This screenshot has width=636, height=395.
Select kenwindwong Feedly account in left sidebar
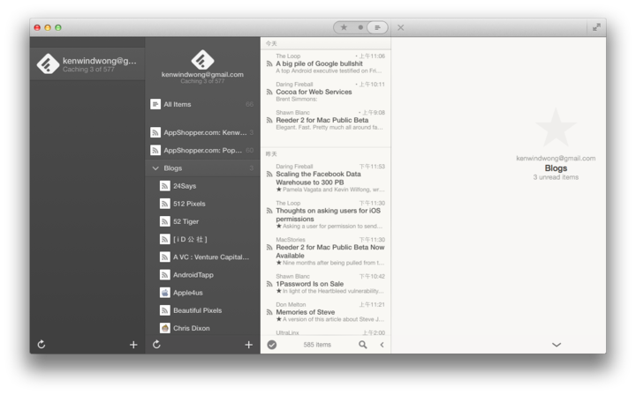[x=87, y=63]
